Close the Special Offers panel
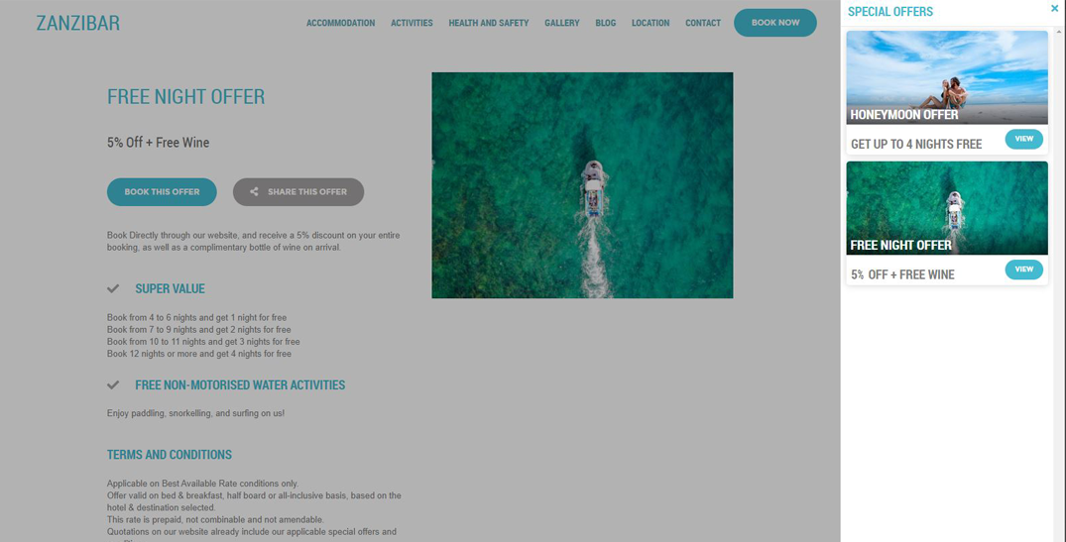This screenshot has height=542, width=1066. tap(1054, 9)
